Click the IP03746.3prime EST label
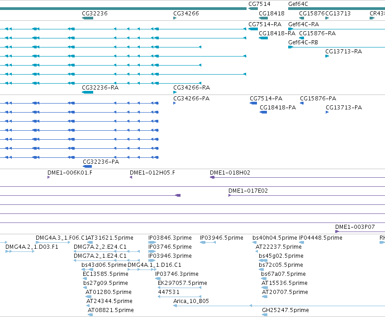The width and height of the screenshot is (385, 317). pos(177,274)
